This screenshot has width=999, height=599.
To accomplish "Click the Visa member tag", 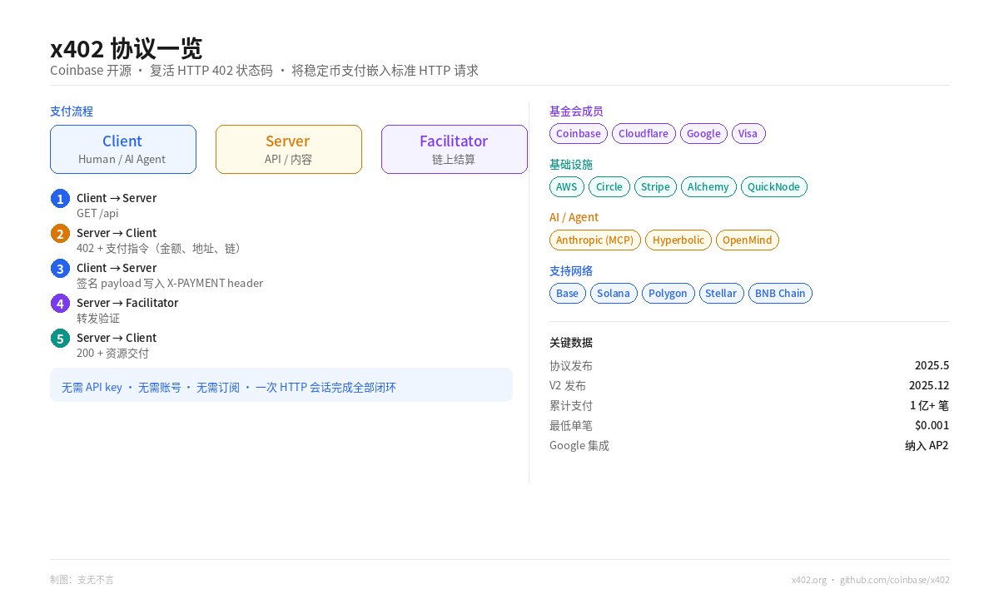I will point(748,134).
